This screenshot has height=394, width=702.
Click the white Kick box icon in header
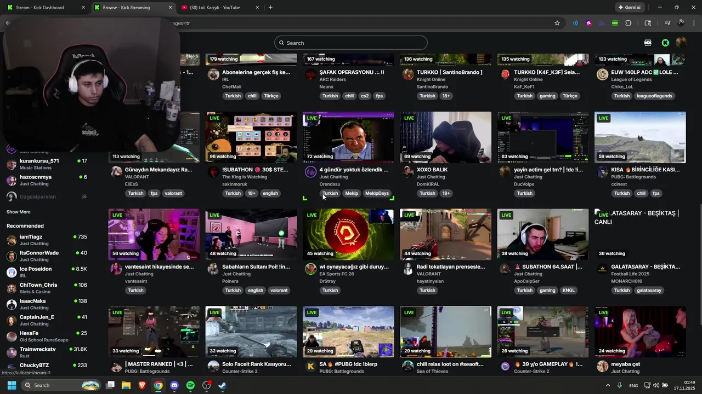[x=648, y=43]
